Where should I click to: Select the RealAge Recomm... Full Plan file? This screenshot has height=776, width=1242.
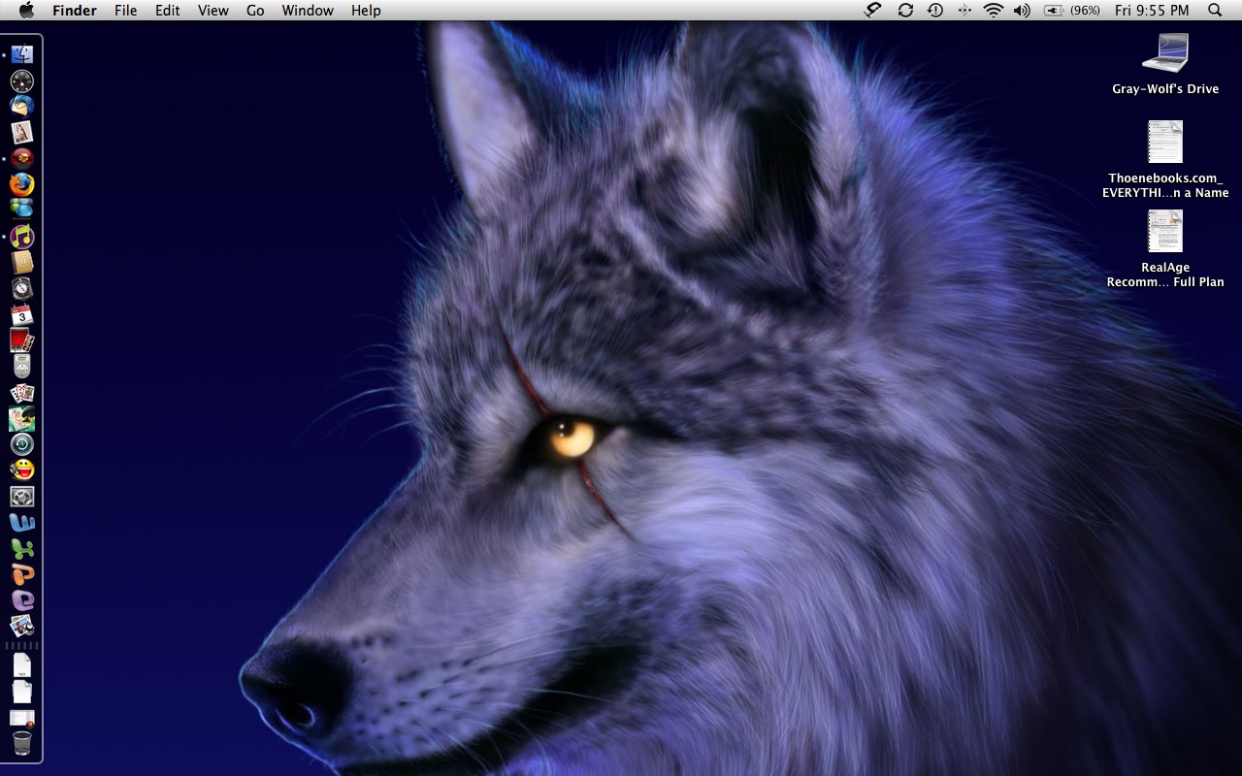(1165, 249)
